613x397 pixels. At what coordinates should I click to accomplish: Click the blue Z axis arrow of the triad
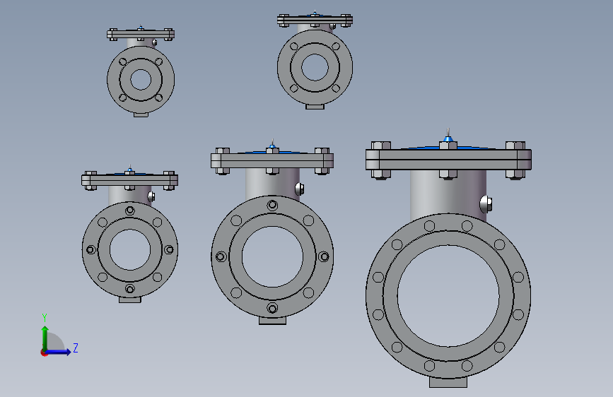pos(59,352)
